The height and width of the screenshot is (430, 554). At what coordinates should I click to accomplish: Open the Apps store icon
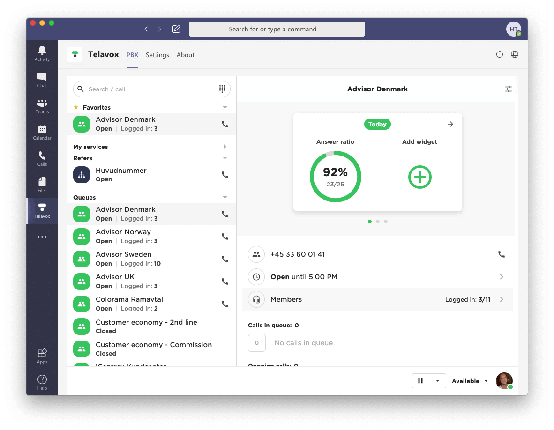point(42,356)
